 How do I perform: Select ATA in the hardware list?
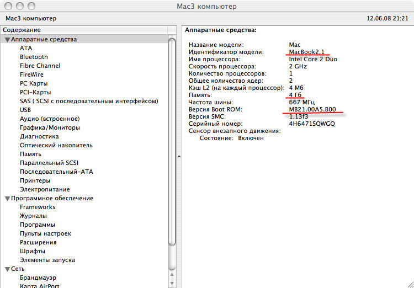26,48
